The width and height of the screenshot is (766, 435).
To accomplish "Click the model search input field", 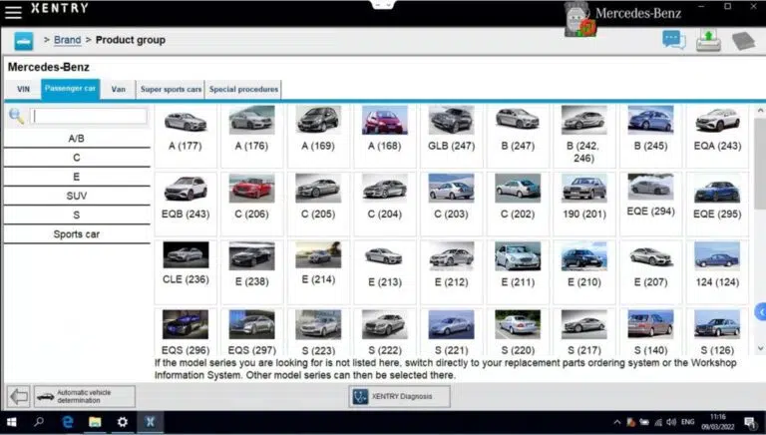I will tap(89, 116).
